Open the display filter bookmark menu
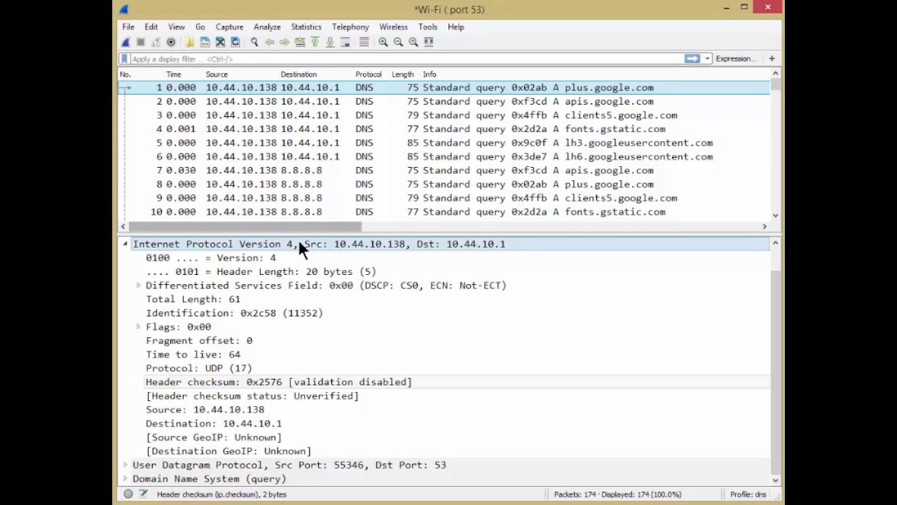Image resolution: width=897 pixels, height=505 pixels. tap(124, 59)
